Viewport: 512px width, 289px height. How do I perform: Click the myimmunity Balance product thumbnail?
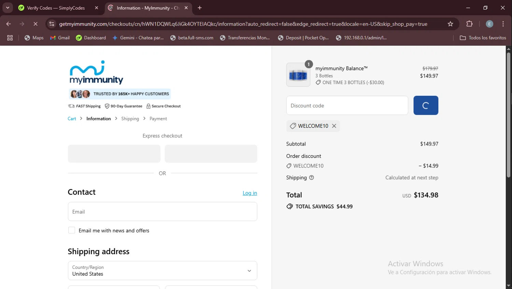(x=298, y=75)
